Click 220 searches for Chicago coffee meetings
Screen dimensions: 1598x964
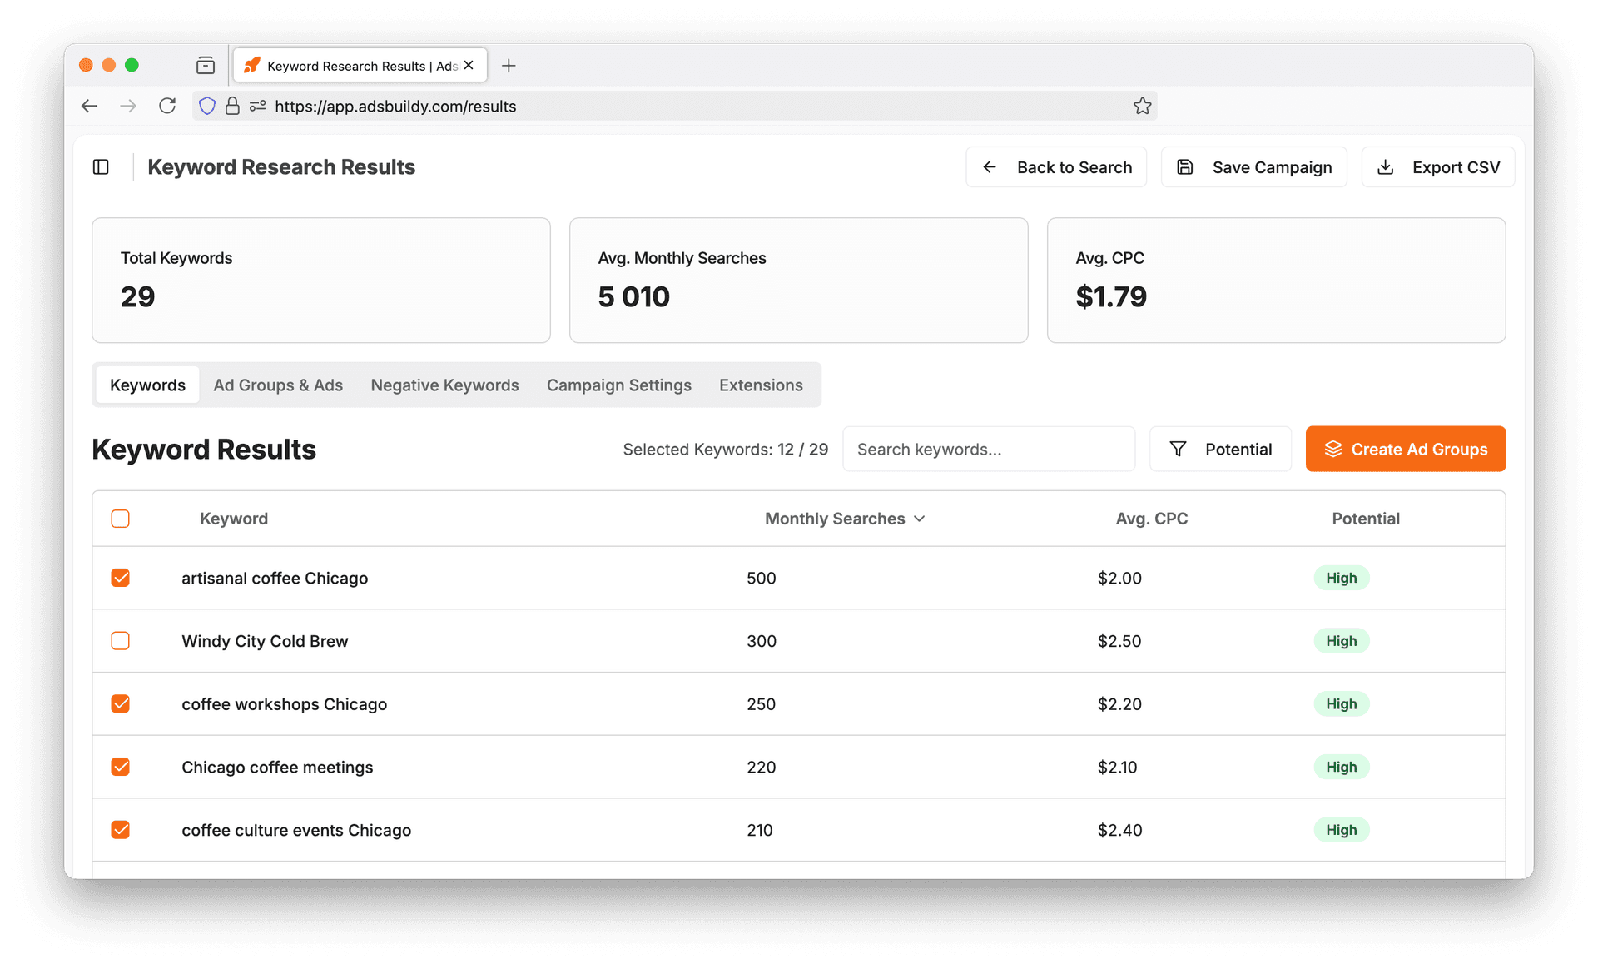761,767
